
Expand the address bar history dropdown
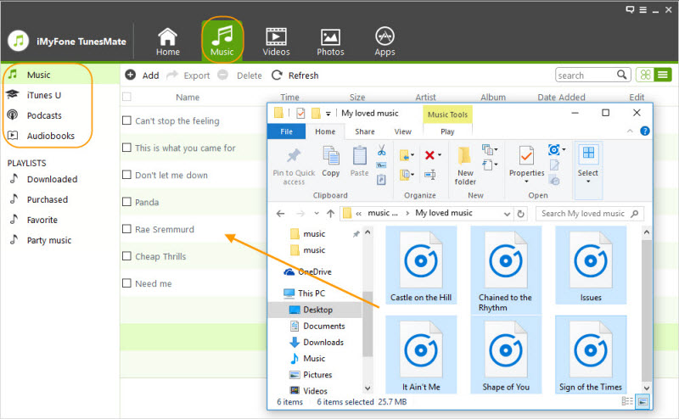coord(507,214)
